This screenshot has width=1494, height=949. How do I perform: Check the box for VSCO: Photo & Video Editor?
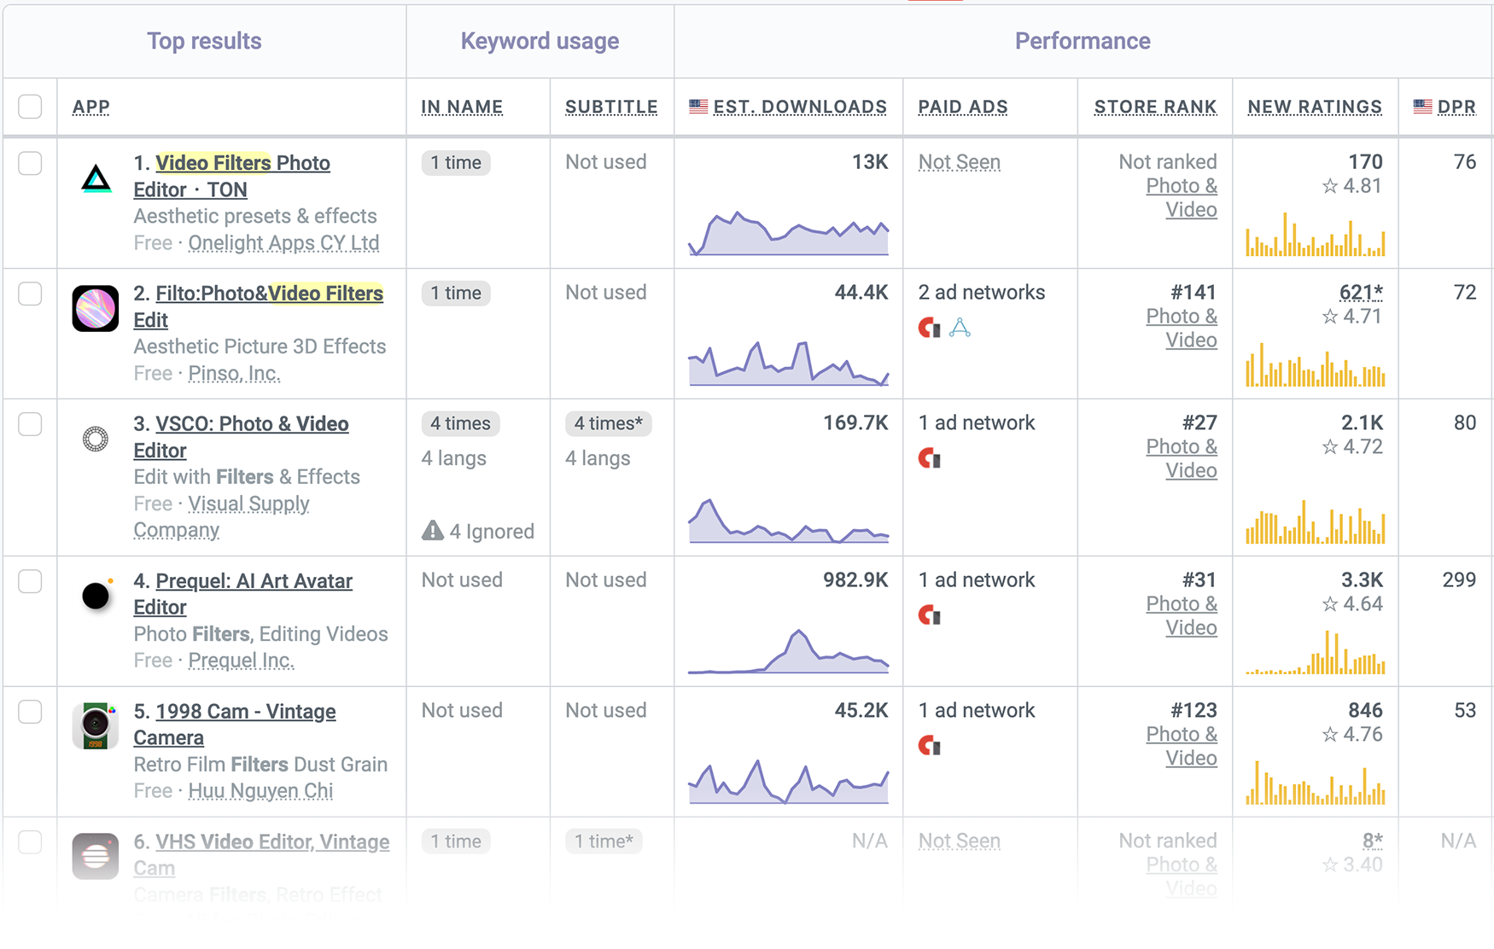pos(30,424)
